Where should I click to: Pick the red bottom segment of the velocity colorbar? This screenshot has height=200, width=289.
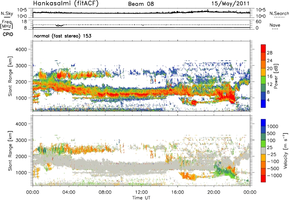click(x=263, y=179)
